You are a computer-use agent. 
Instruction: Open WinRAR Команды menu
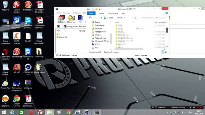(x=67, y=13)
